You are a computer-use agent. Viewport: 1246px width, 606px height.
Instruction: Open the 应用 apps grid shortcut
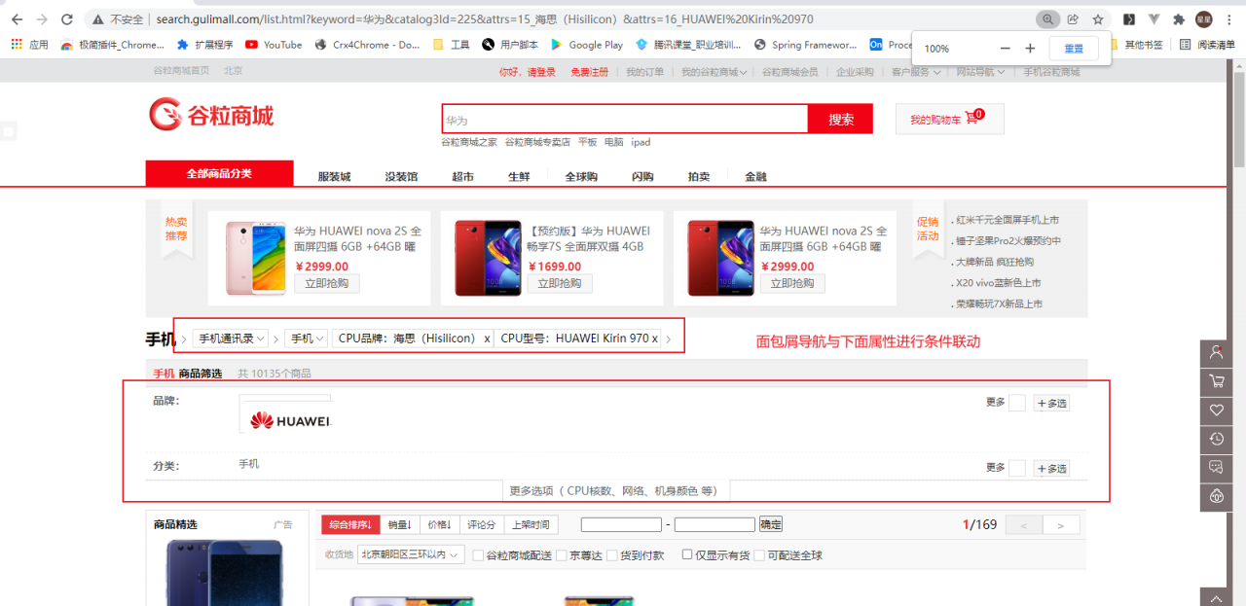click(29, 45)
